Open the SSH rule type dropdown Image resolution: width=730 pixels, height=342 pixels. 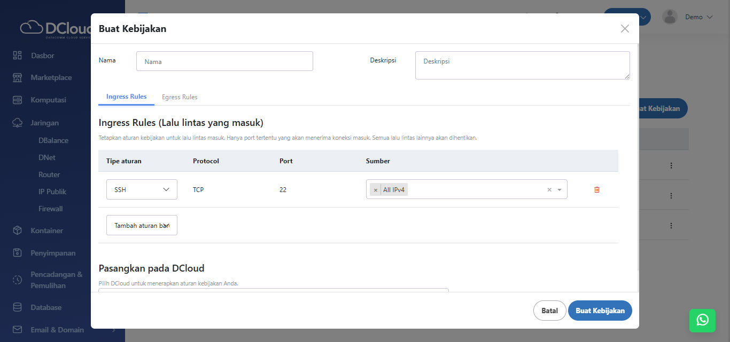142,189
